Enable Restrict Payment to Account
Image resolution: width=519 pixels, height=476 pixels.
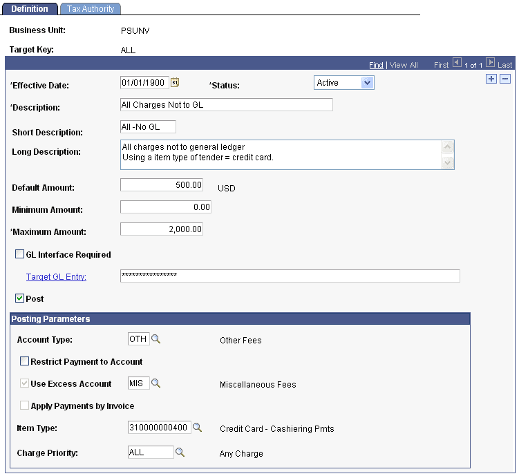(x=24, y=361)
